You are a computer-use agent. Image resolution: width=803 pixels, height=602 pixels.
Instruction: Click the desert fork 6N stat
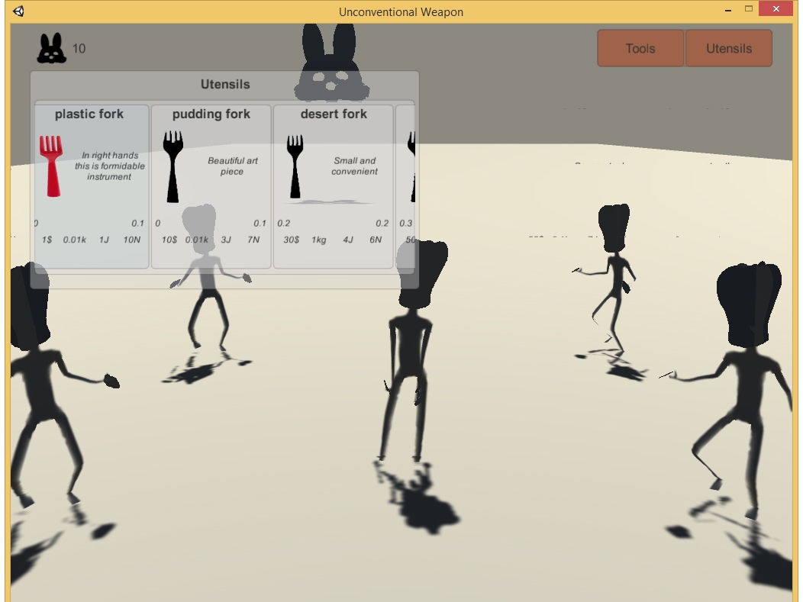(376, 240)
